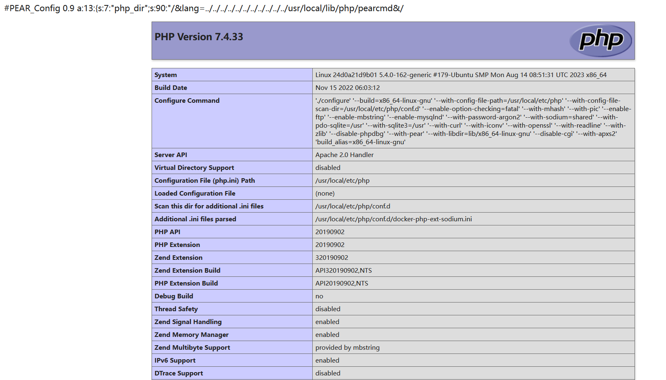This screenshot has height=380, width=666.
Task: Select the IPv6 Support label
Action: pyautogui.click(x=175, y=361)
